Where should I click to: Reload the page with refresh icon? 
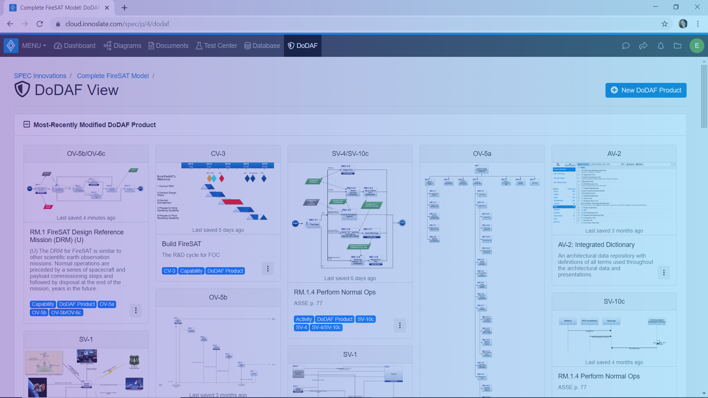pyautogui.click(x=40, y=24)
